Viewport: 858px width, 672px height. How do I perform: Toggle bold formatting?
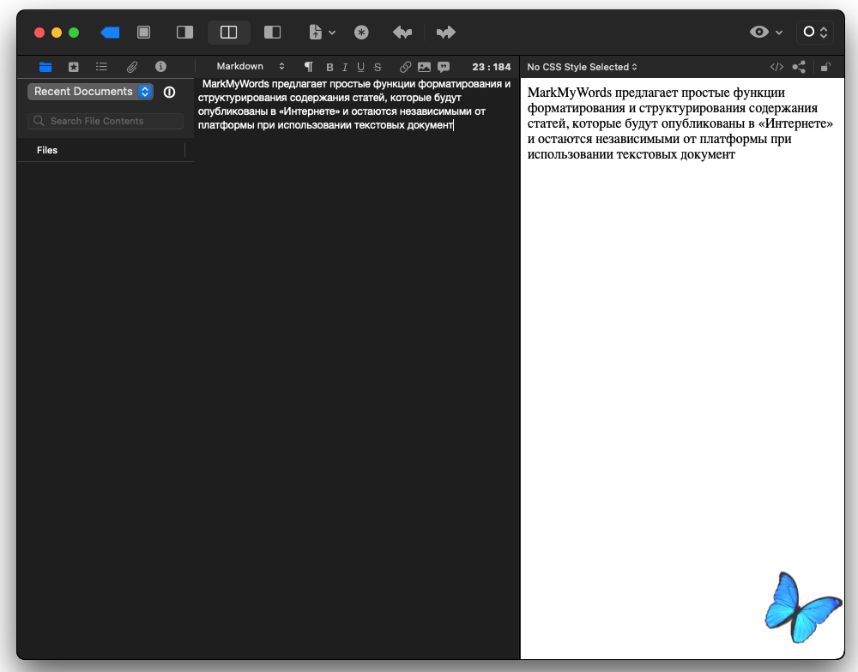[x=329, y=67]
